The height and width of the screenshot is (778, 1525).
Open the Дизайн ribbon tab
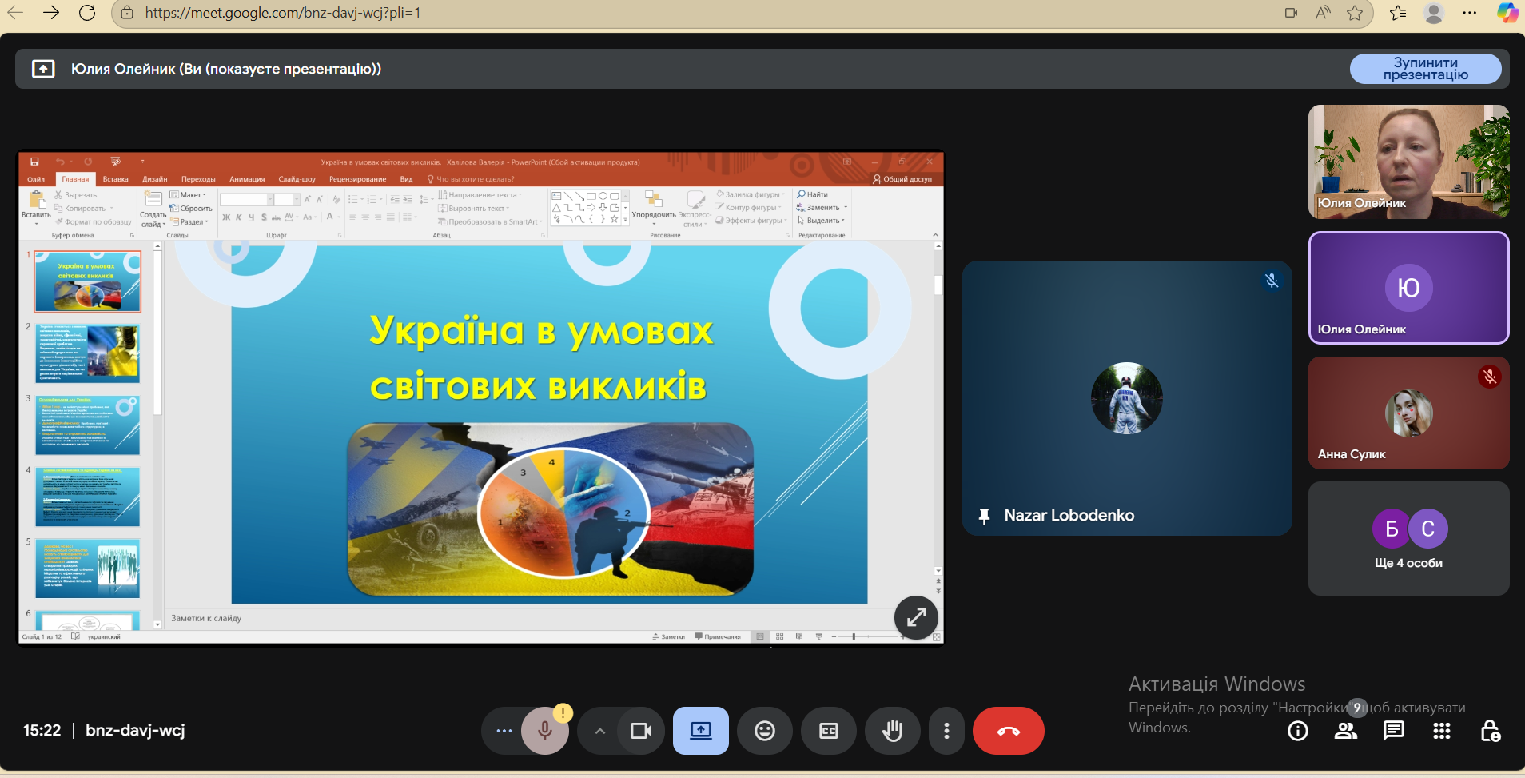(154, 179)
